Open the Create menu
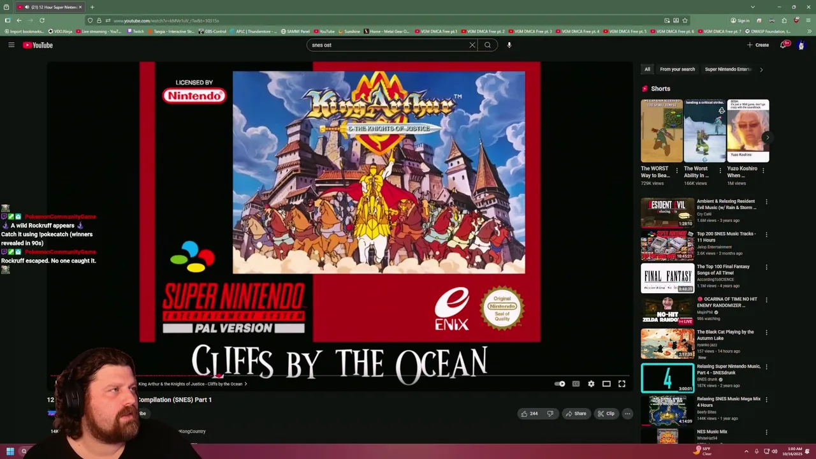Screen dimensions: 816x459 (758, 45)
